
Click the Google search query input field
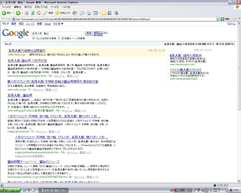[x=58, y=34]
